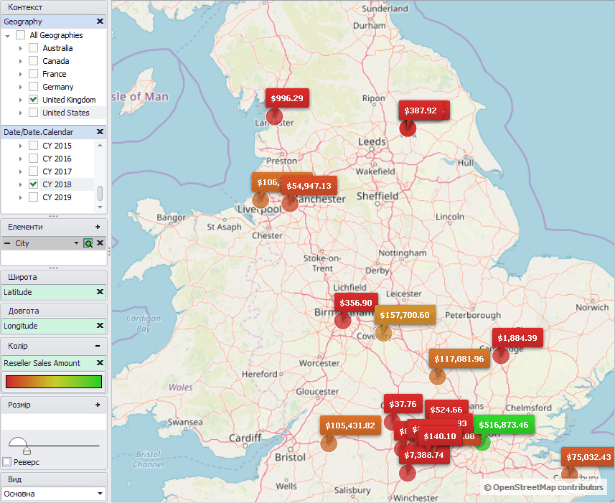Check the United States checkbox
Viewport: 615px width, 503px height.
click(33, 113)
